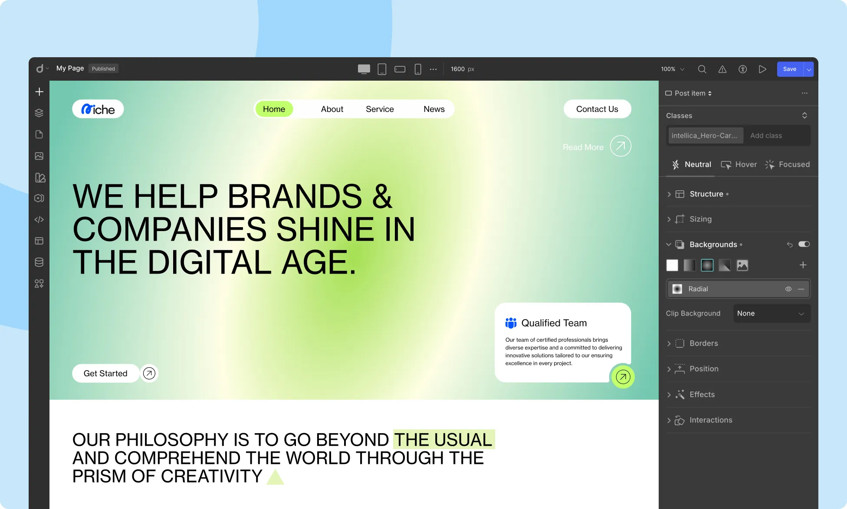
Task: Select the solid white color background swatch
Action: 672,265
